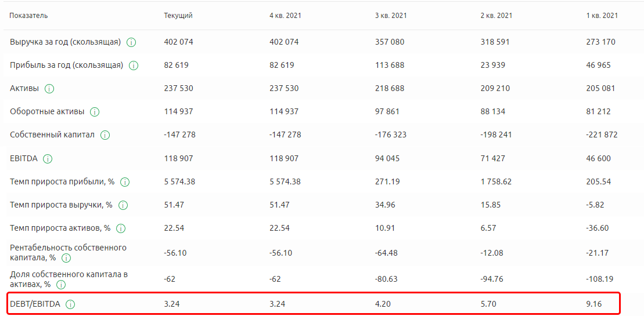Select the Текущий column header
This screenshot has height=316, width=644.
(178, 16)
